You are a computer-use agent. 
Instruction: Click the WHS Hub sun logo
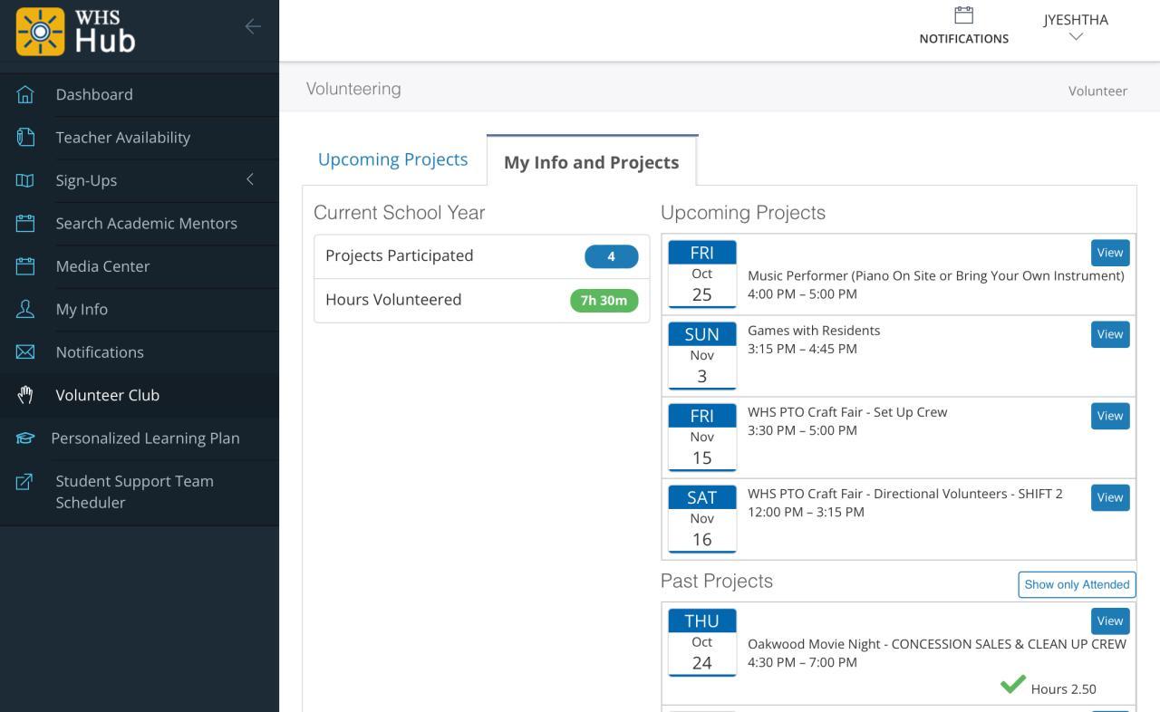(x=41, y=32)
